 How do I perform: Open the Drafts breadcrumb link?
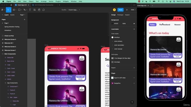click(64, 10)
